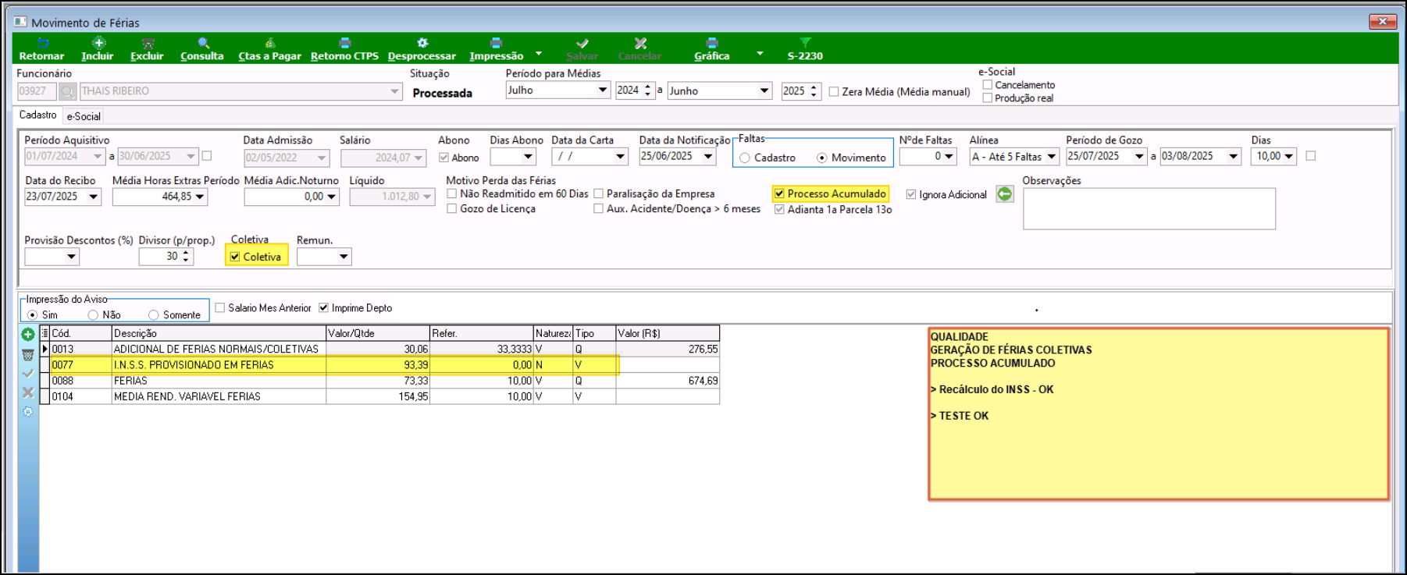
Task: Click the S-2230 filter icon
Action: pyautogui.click(x=805, y=43)
